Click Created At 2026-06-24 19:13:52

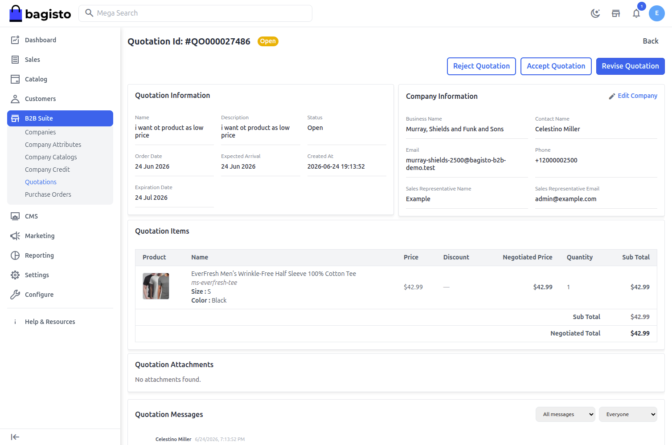click(x=336, y=166)
